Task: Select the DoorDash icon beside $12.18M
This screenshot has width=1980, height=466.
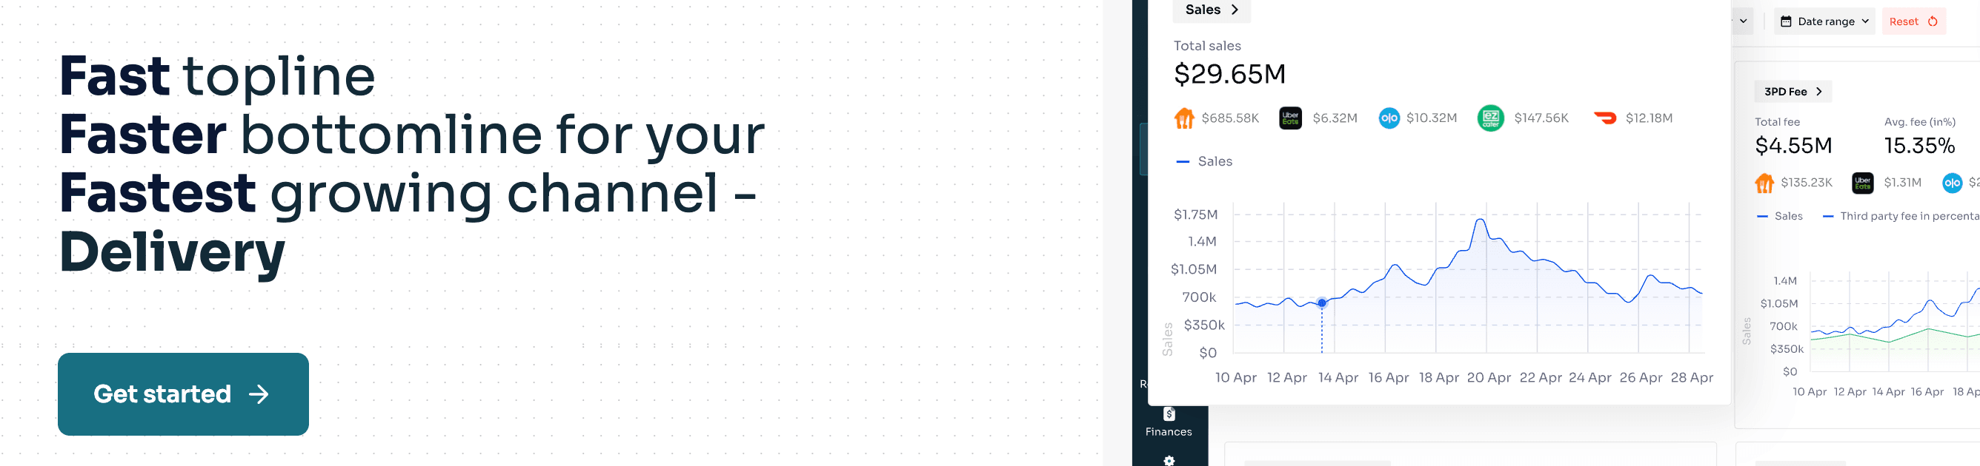Action: click(1605, 118)
